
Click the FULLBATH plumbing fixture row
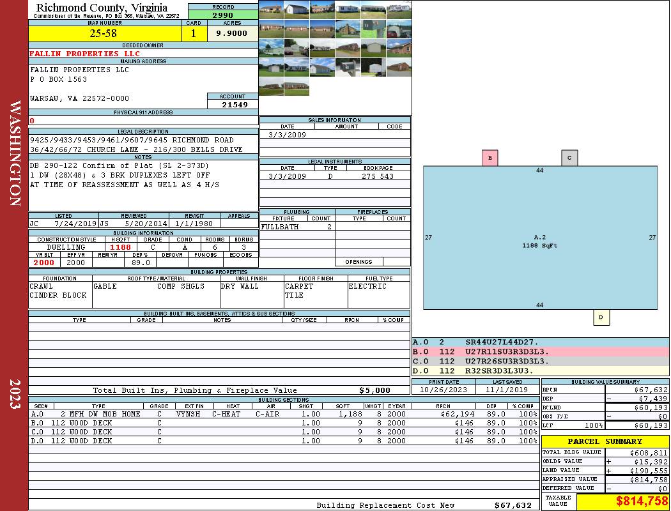(x=297, y=227)
